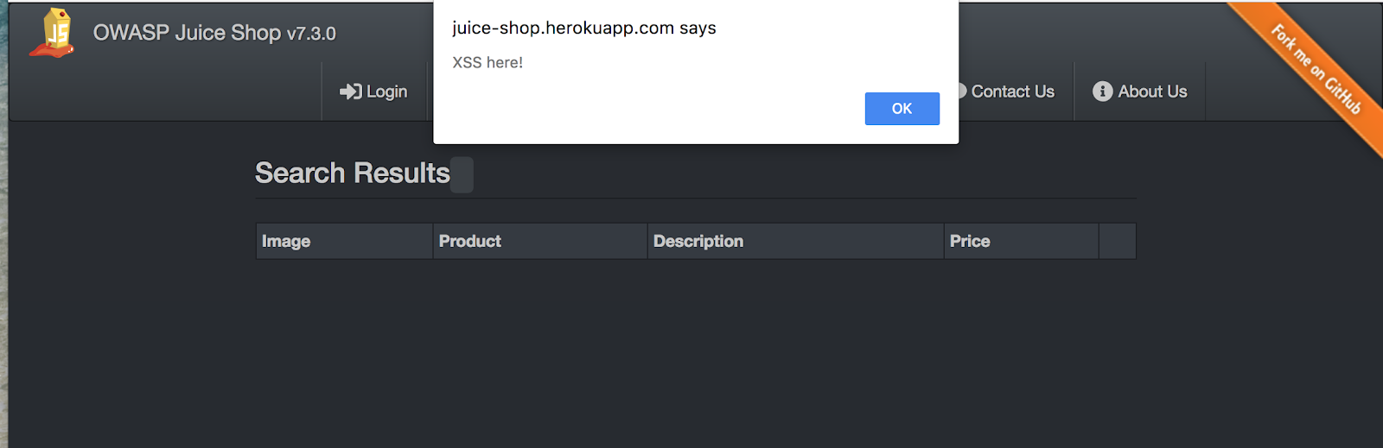Viewport: 1383px width, 448px height.
Task: Click the "XSS here!" alert message
Action: 488,62
